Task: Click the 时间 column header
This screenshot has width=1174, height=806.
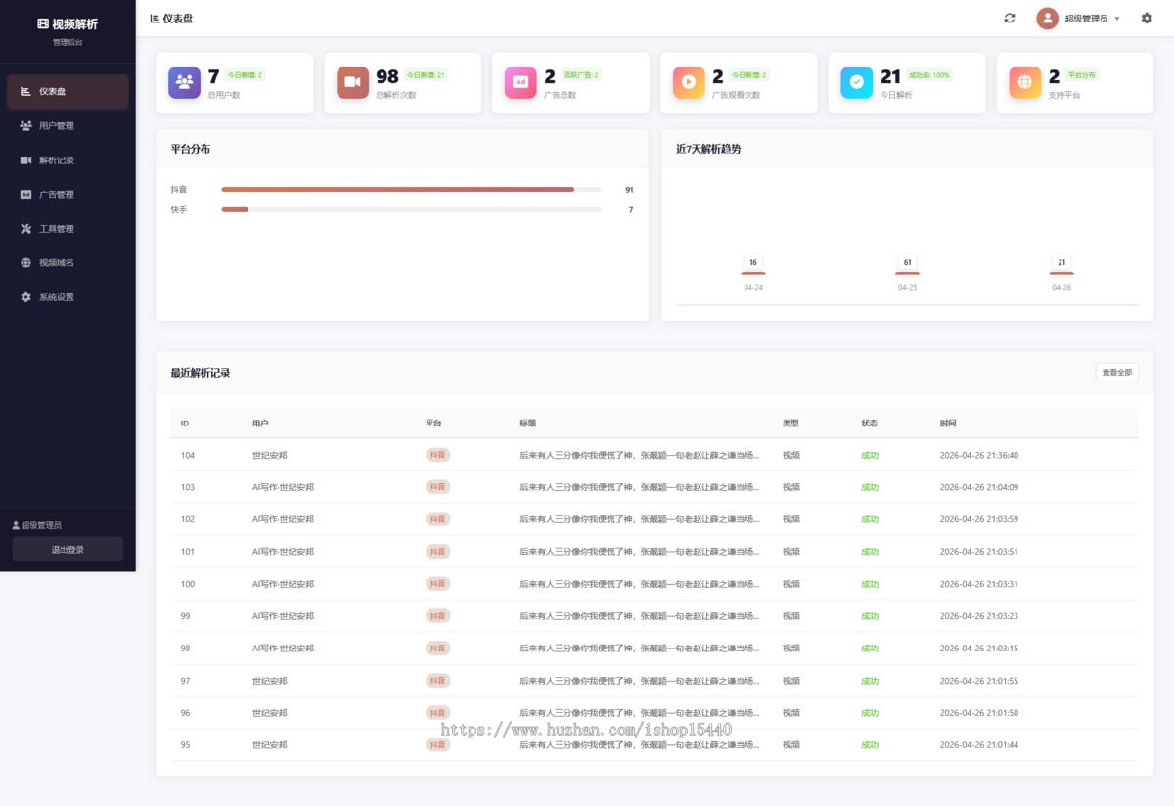Action: [x=948, y=424]
